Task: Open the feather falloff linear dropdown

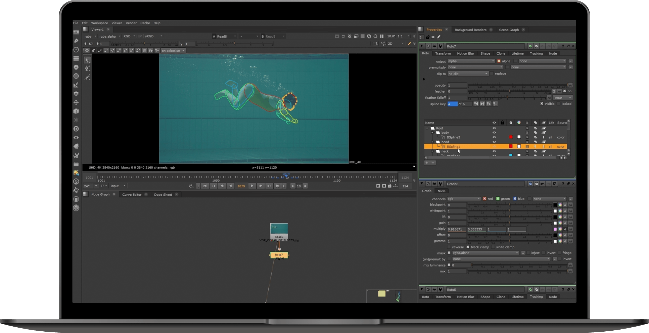Action: click(x=562, y=98)
